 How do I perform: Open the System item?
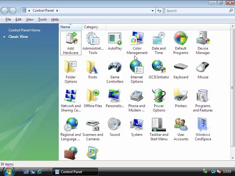coord(137,127)
